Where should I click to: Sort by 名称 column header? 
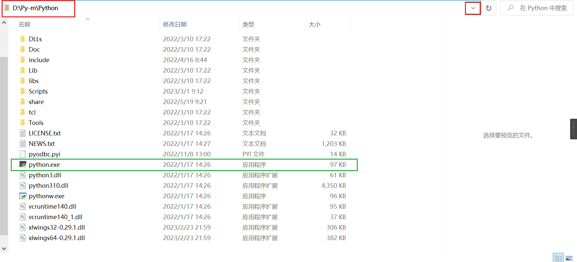(25, 25)
